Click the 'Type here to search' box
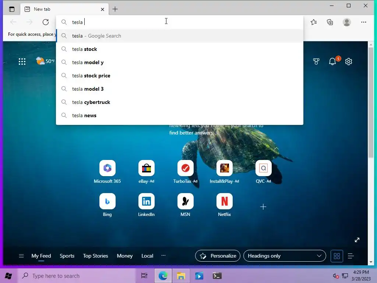The height and width of the screenshot is (283, 377). pyautogui.click(x=77, y=276)
